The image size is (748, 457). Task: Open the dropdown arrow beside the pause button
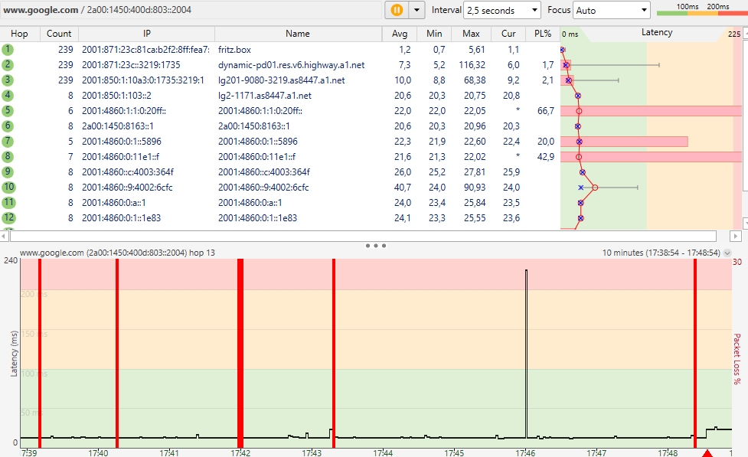click(416, 10)
